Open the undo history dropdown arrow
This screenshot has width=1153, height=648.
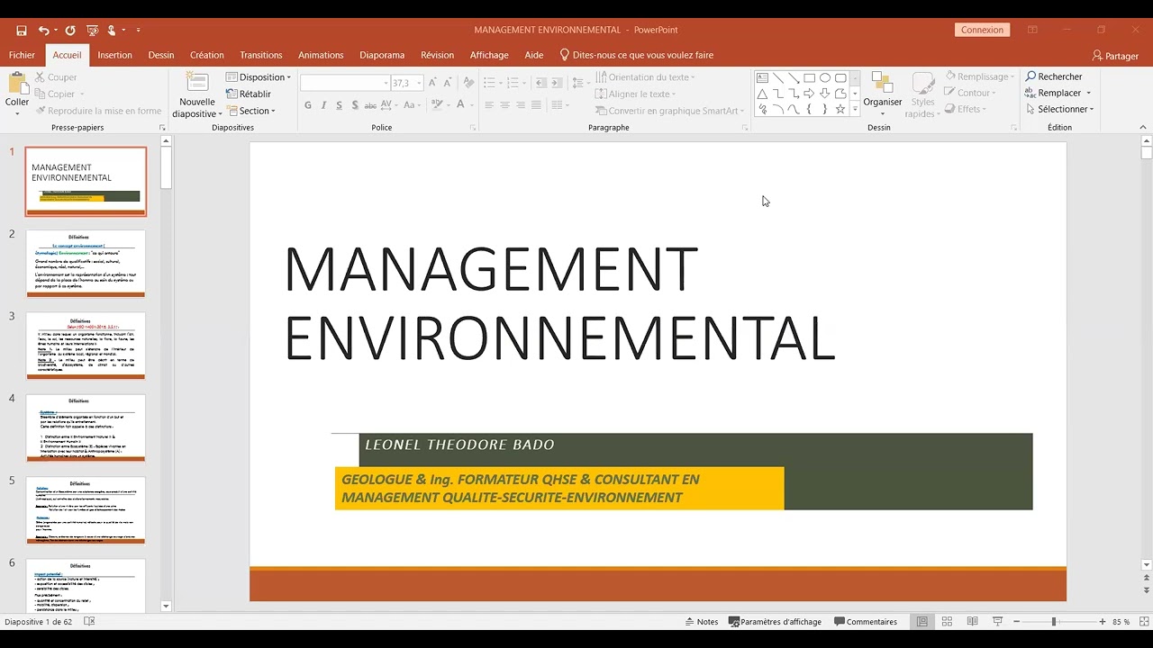pos(56,30)
